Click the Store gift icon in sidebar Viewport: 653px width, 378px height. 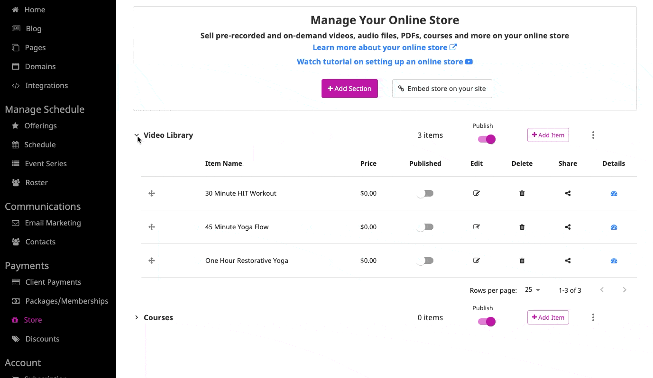point(16,320)
